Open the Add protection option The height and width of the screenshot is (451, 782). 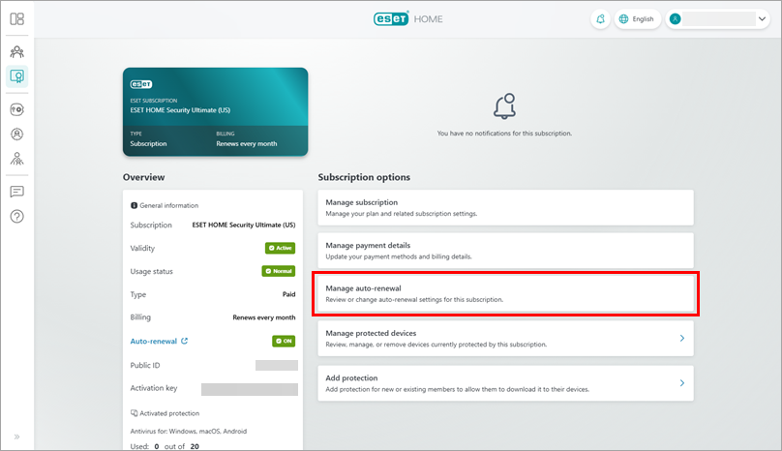pos(506,382)
